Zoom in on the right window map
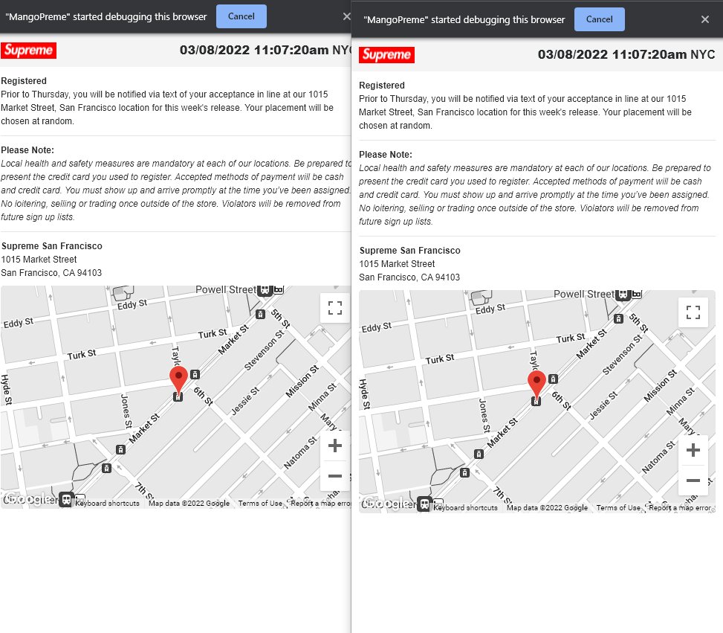 (x=693, y=450)
